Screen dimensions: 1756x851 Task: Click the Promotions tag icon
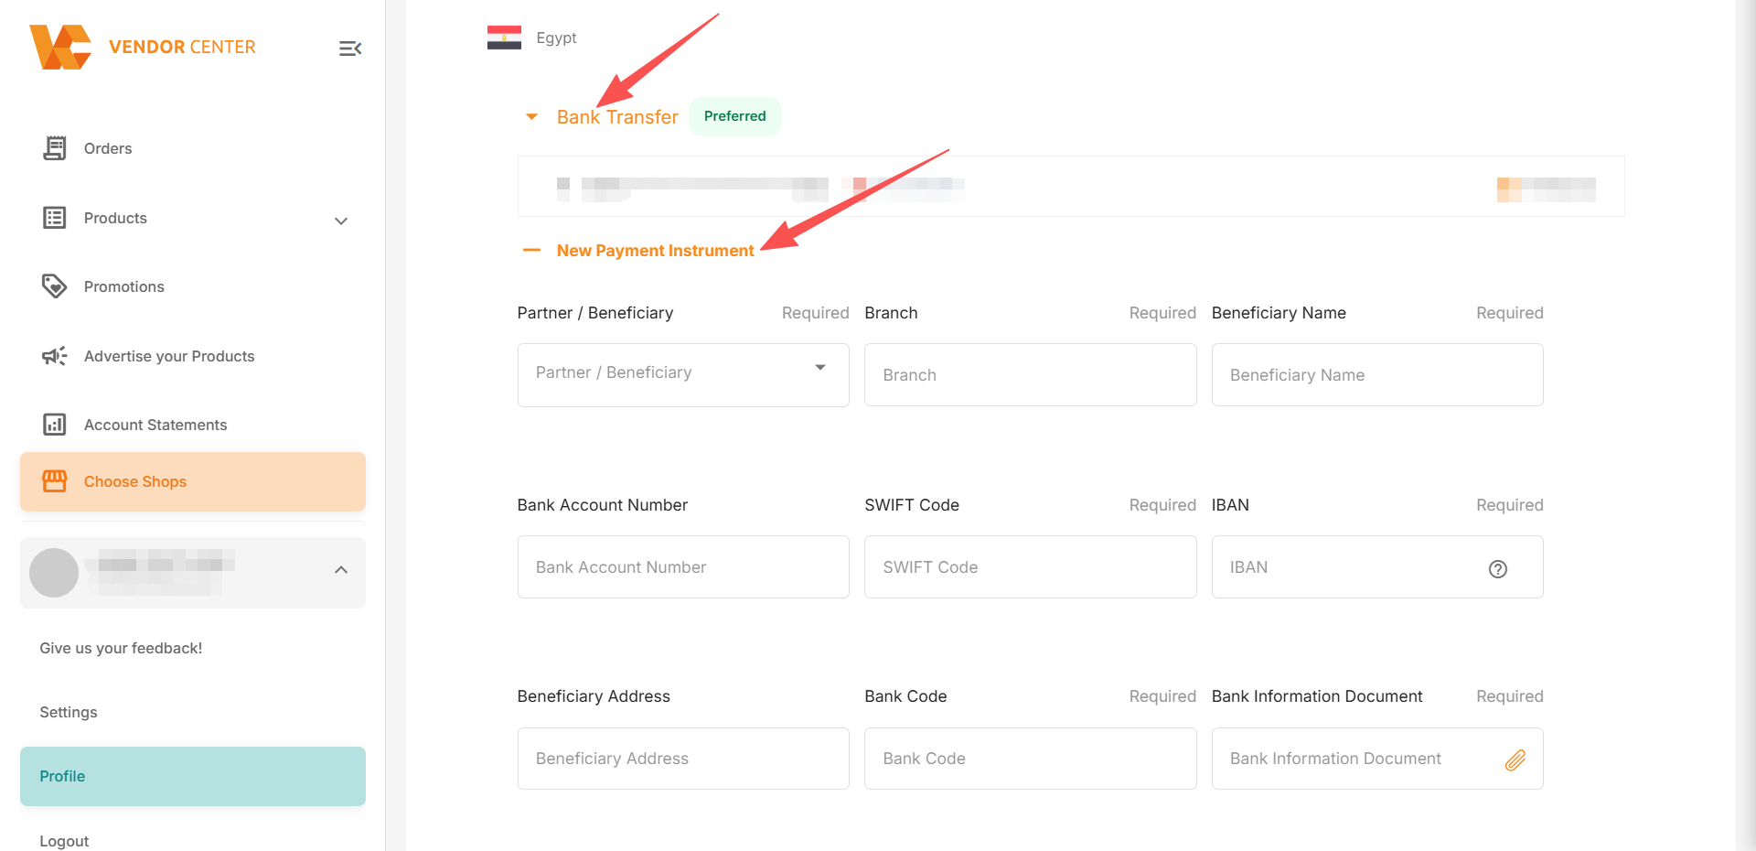55,286
